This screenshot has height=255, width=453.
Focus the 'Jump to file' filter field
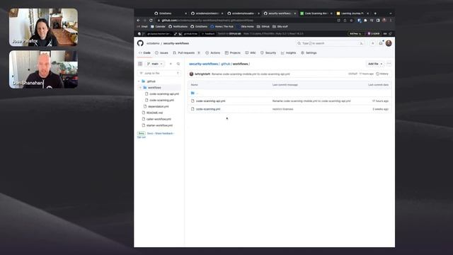tap(159, 73)
